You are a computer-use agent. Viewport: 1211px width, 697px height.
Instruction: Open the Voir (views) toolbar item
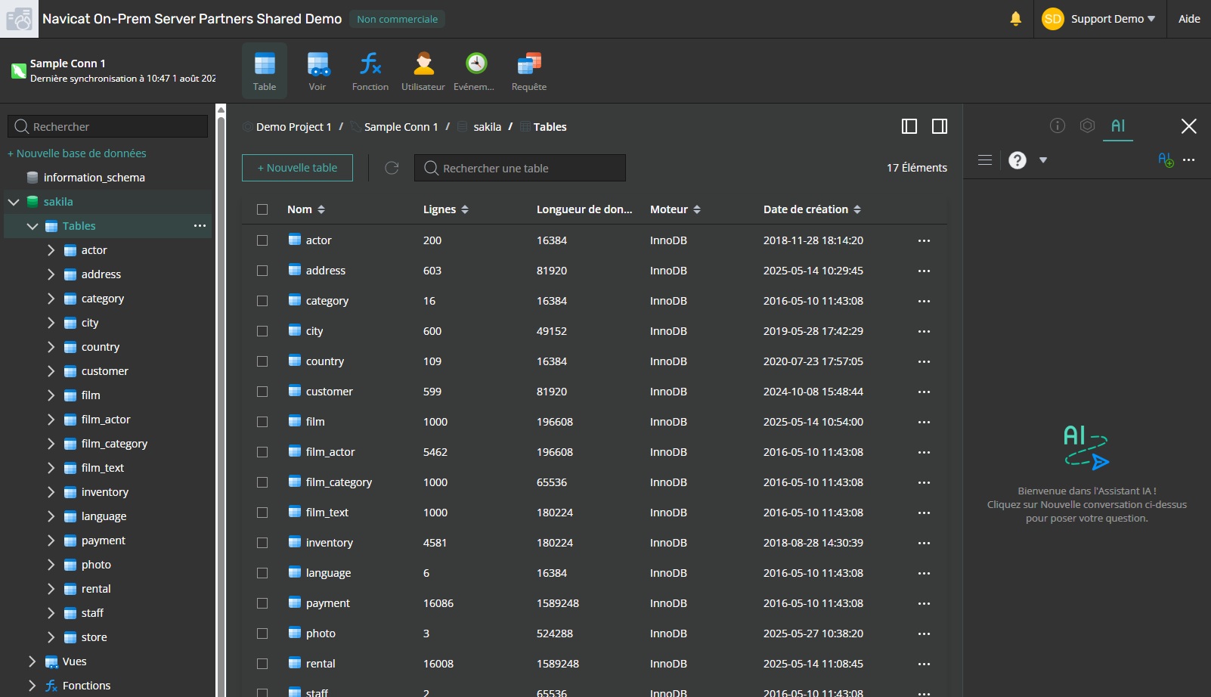click(x=317, y=70)
